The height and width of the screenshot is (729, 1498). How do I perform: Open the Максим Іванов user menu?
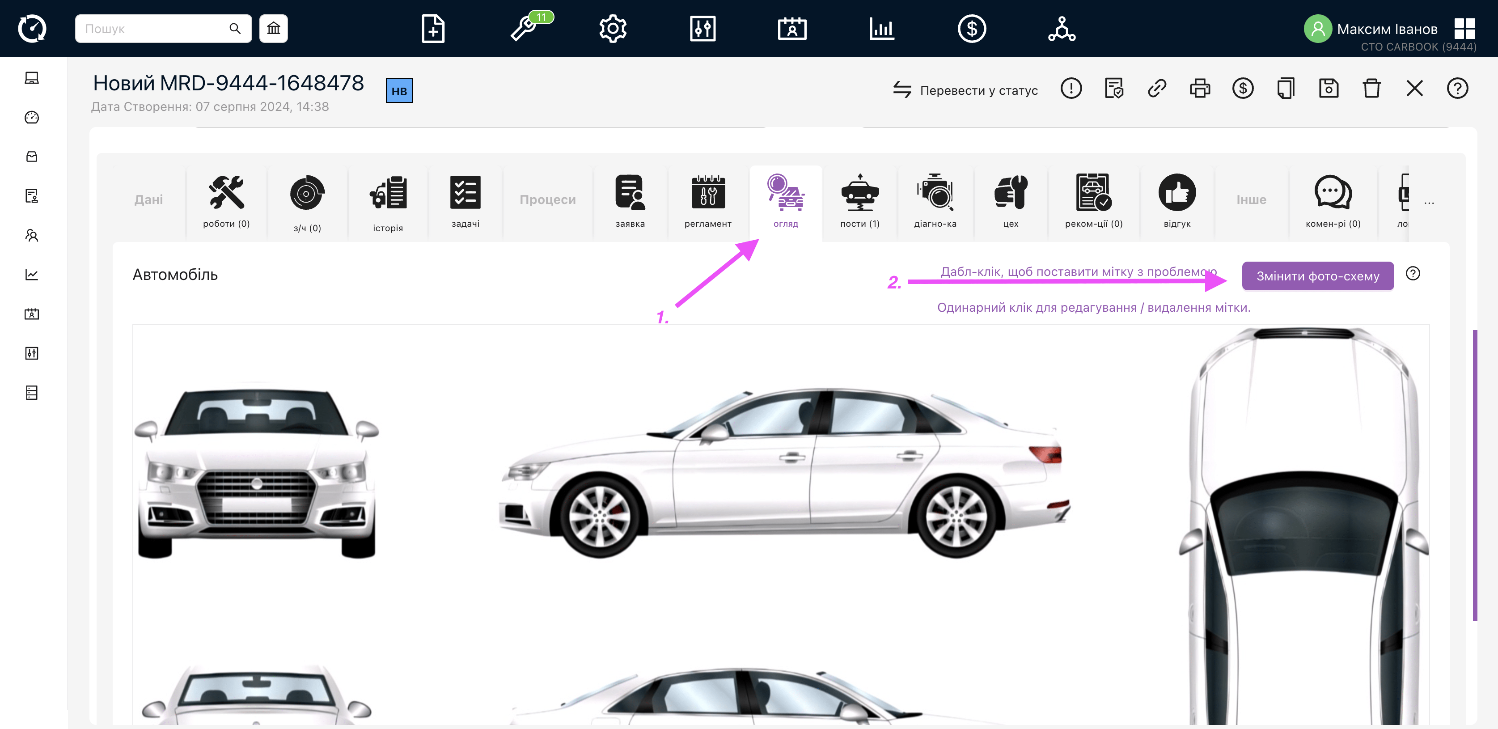pyautogui.click(x=1387, y=29)
